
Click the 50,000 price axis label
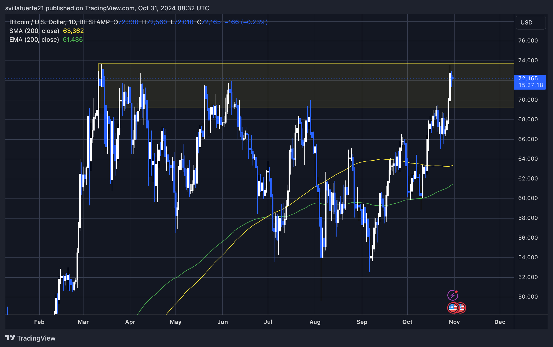tap(528, 297)
